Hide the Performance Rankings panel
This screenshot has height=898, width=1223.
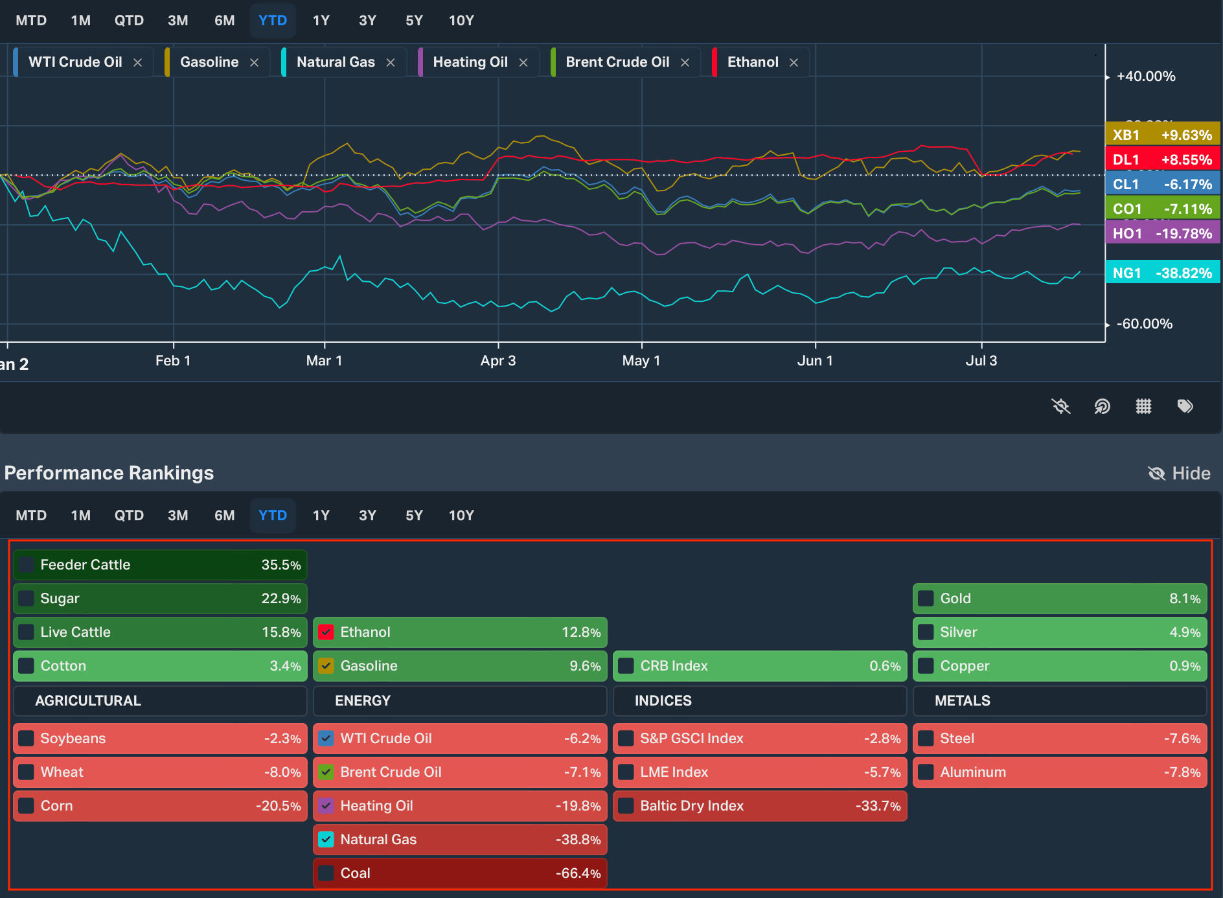click(1179, 473)
